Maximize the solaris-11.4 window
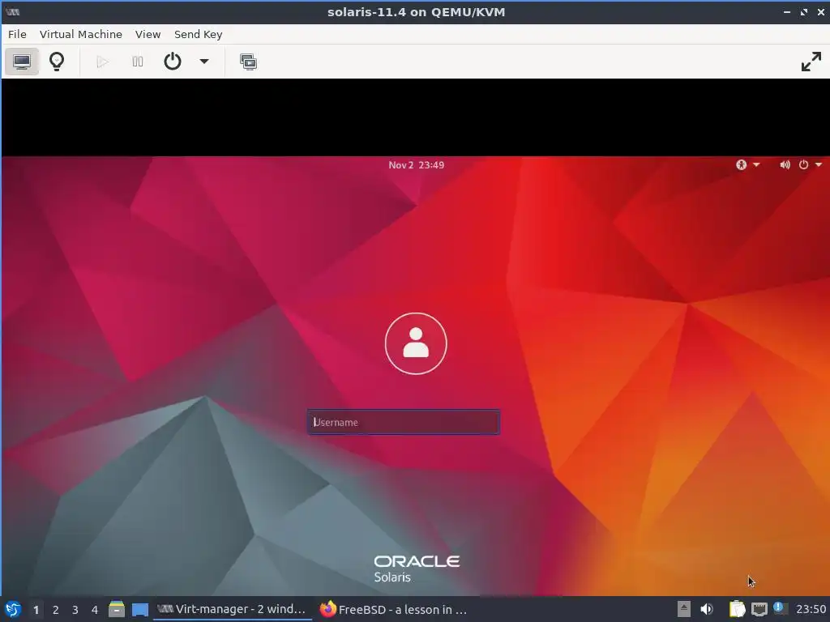Image resolution: width=830 pixels, height=622 pixels. [804, 11]
